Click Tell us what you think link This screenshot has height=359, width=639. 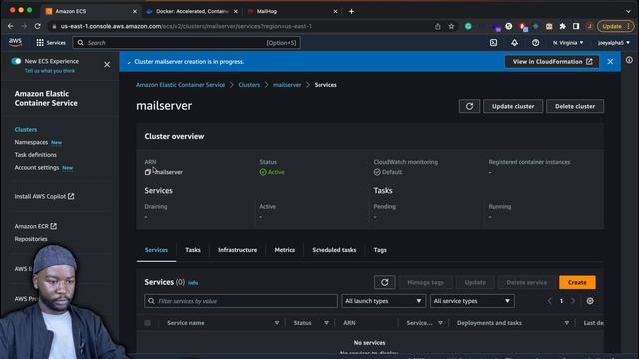50,71
